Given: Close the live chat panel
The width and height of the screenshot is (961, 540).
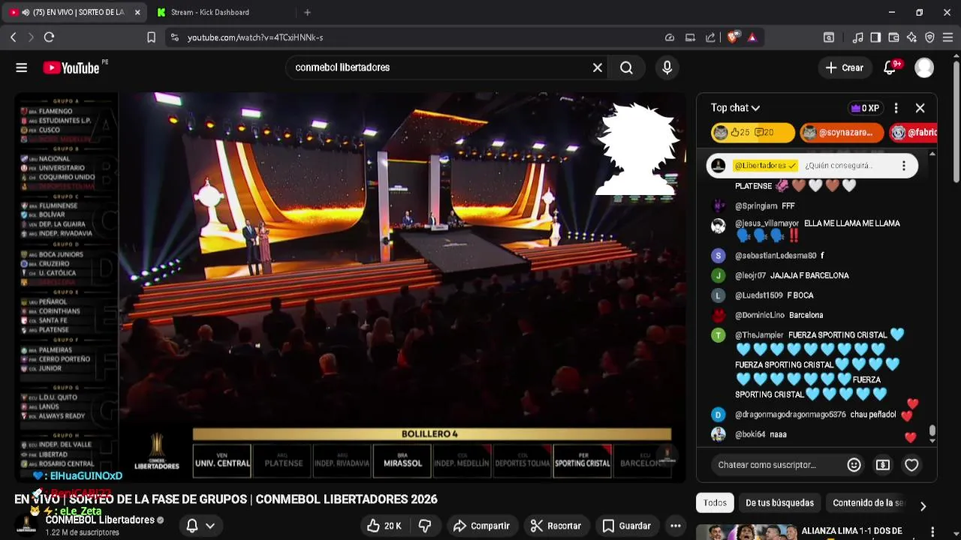Looking at the screenshot, I should coord(920,108).
